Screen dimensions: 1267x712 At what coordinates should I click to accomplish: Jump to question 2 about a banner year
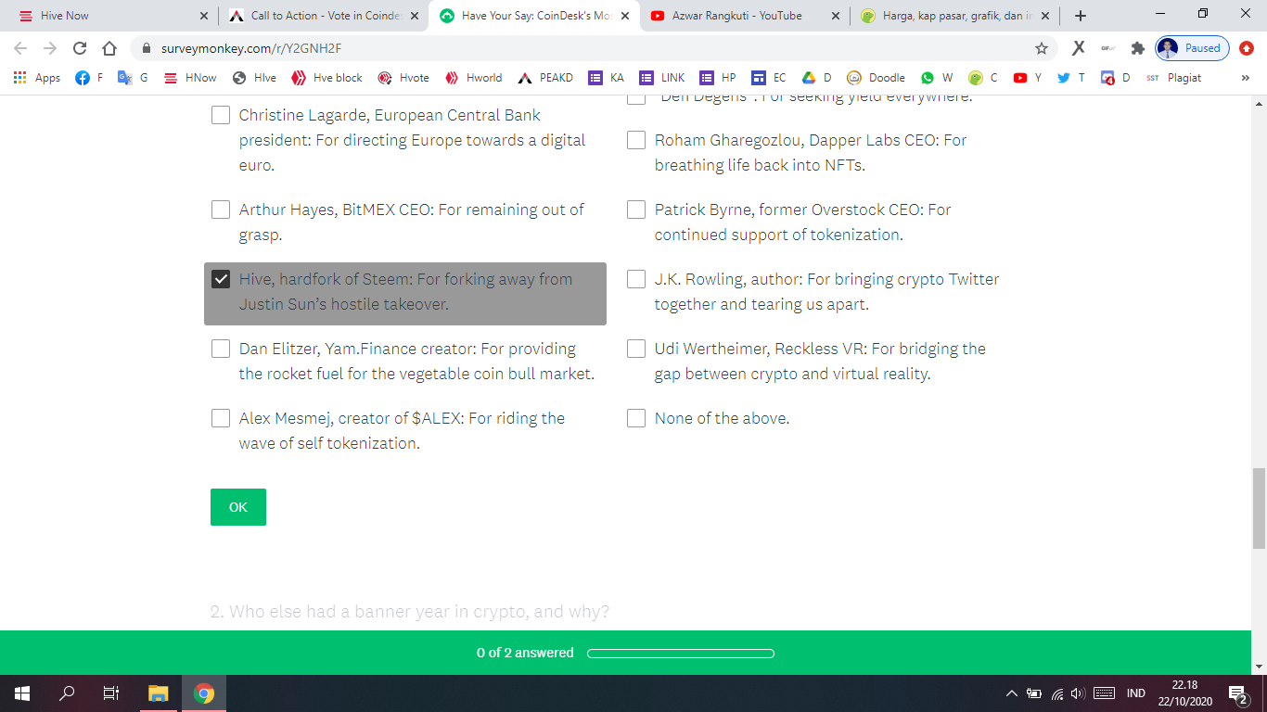pyautogui.click(x=409, y=612)
